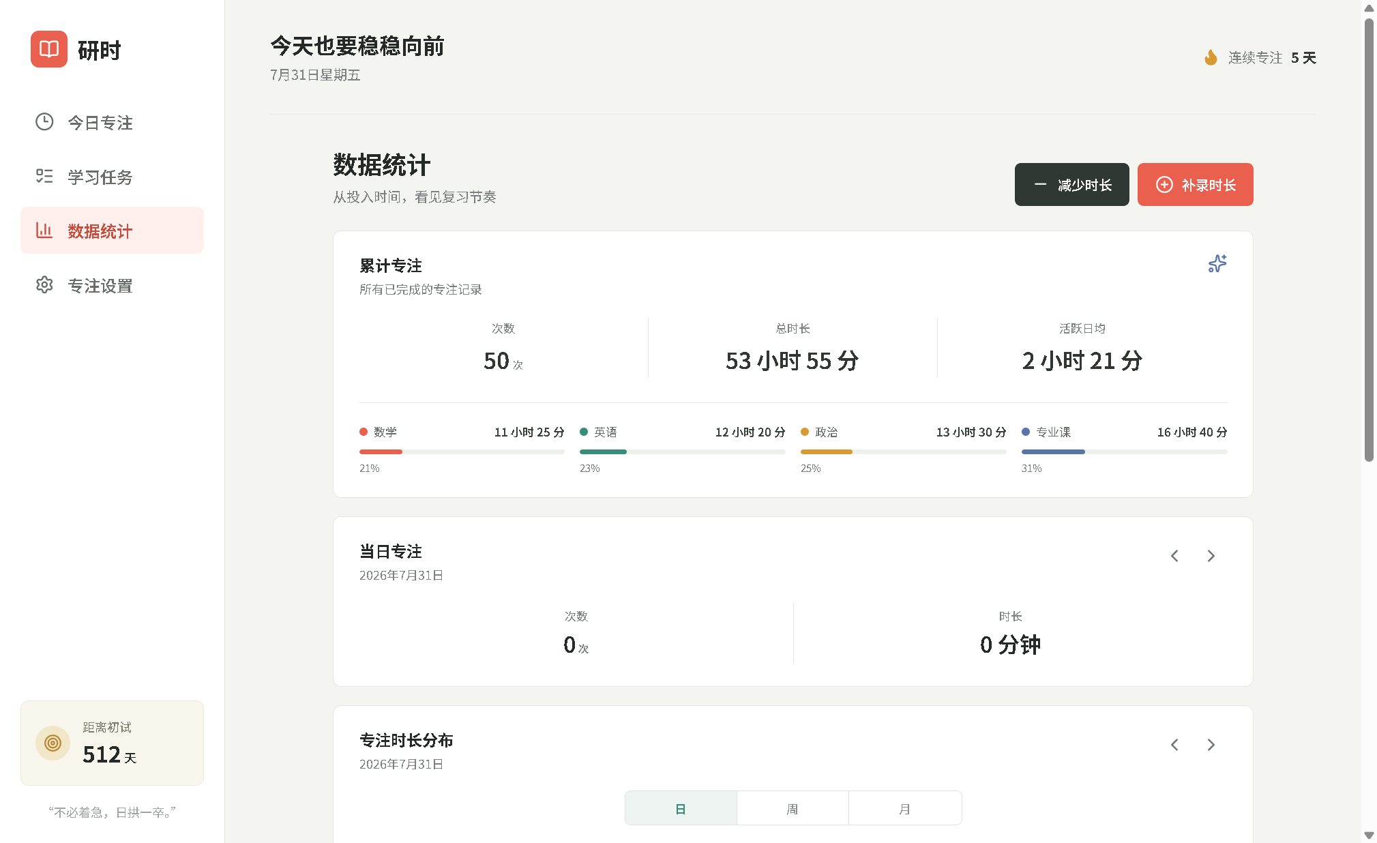Click 12 小时 20 分 英语 value

[750, 432]
